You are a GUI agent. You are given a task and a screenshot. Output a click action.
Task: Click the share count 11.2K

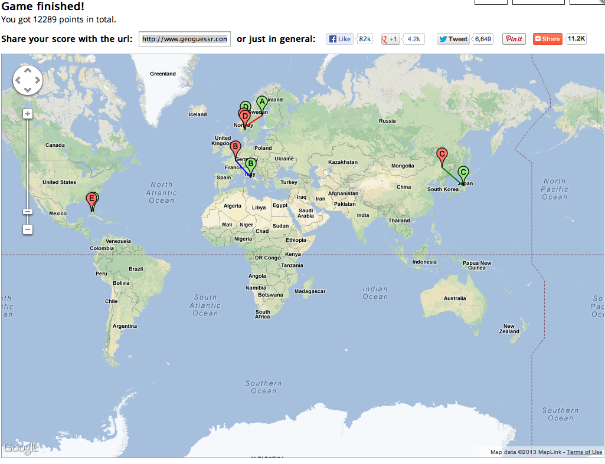pyautogui.click(x=576, y=38)
